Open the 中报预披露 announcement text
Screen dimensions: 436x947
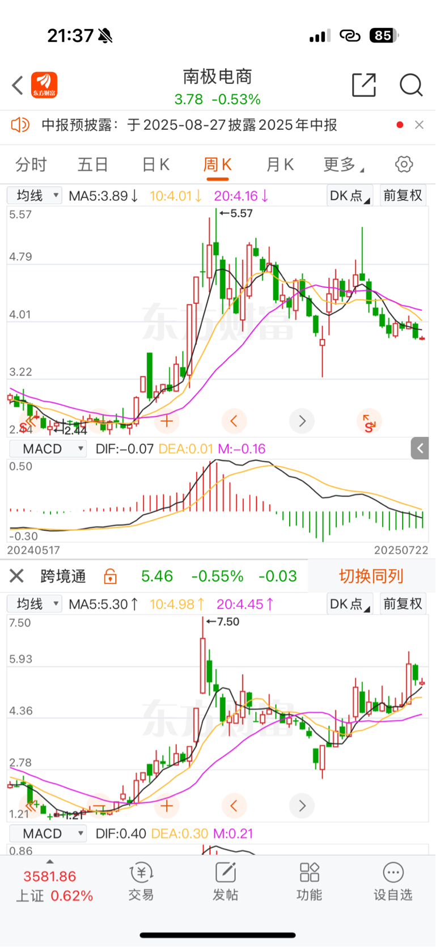click(x=189, y=125)
